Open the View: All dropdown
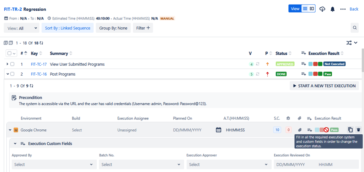The width and height of the screenshot is (364, 172). [21, 28]
